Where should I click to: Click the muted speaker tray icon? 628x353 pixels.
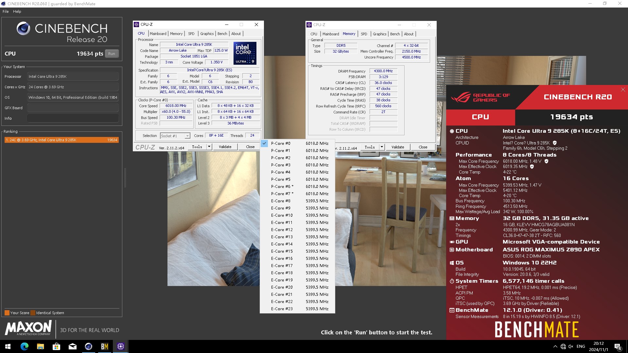(571, 346)
